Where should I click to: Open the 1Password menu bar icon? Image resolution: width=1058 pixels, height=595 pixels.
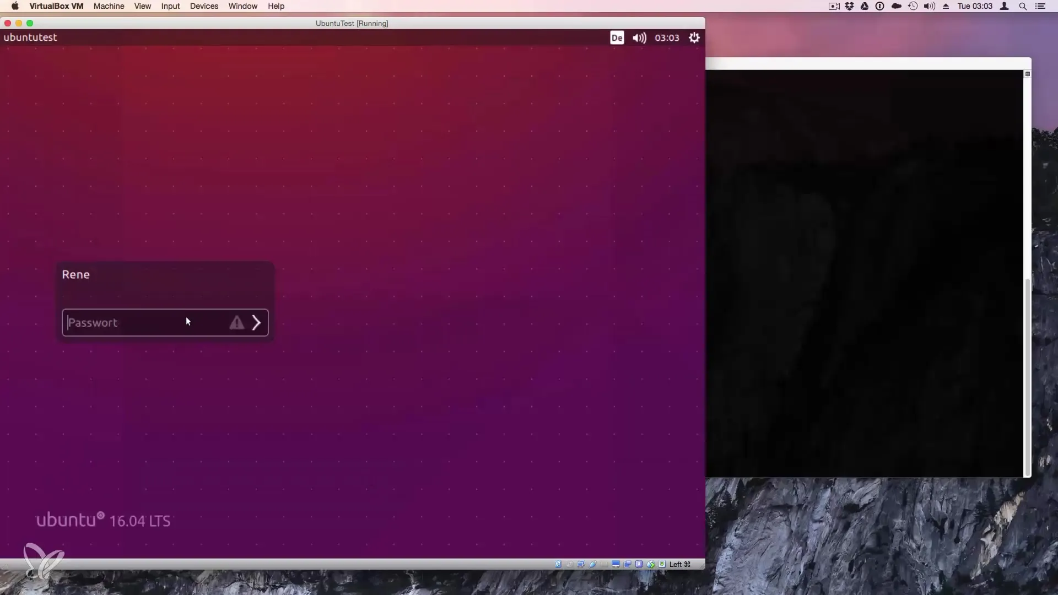tap(880, 6)
